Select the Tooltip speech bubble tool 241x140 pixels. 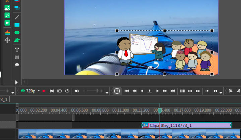click(17, 65)
